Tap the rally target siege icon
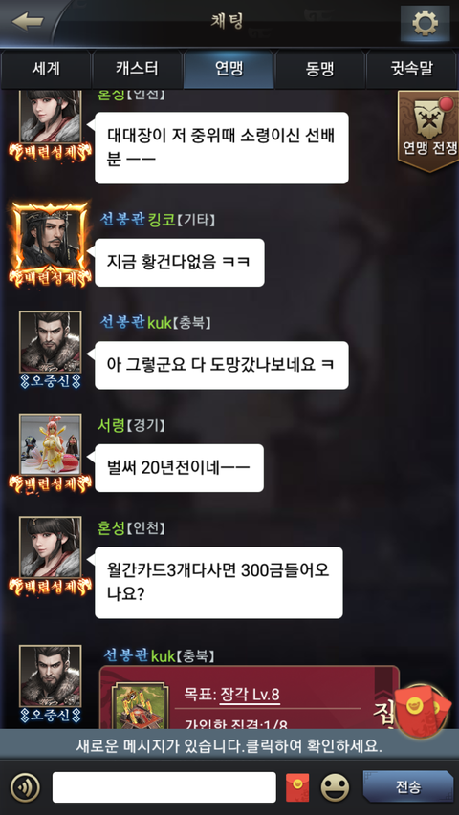 pos(140,706)
